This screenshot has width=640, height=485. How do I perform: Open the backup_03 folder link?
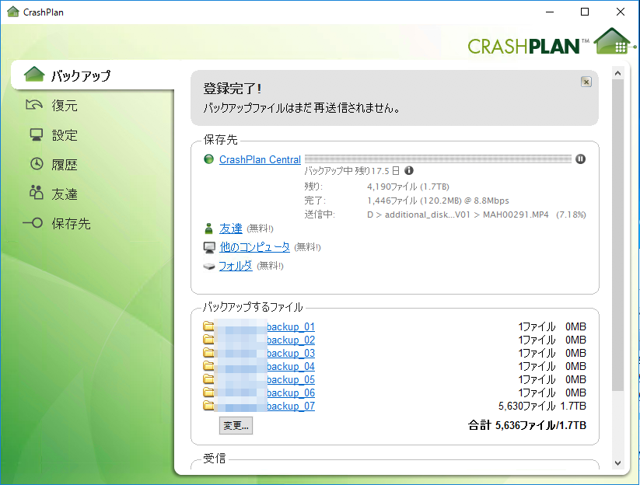[x=291, y=353]
